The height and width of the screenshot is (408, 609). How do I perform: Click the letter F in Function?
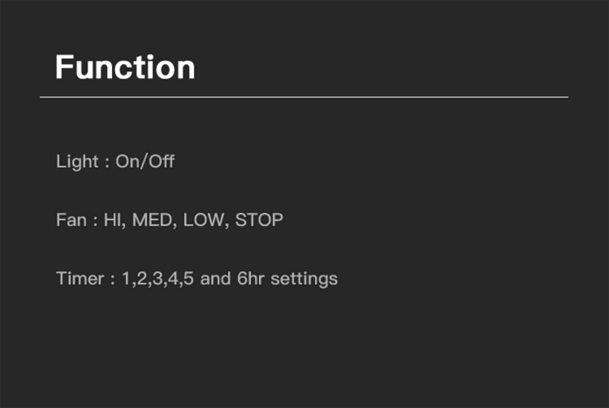point(64,67)
